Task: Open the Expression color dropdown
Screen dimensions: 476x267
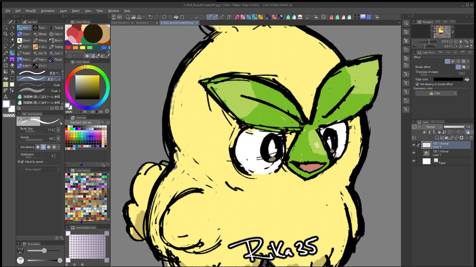Action: click(436, 93)
